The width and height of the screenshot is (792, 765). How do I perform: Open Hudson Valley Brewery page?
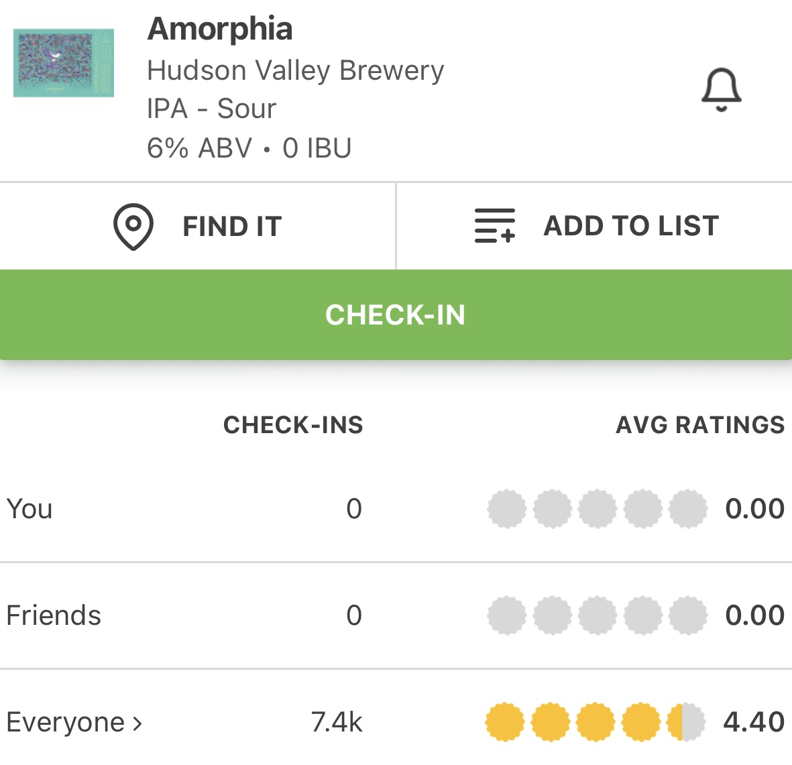point(295,70)
